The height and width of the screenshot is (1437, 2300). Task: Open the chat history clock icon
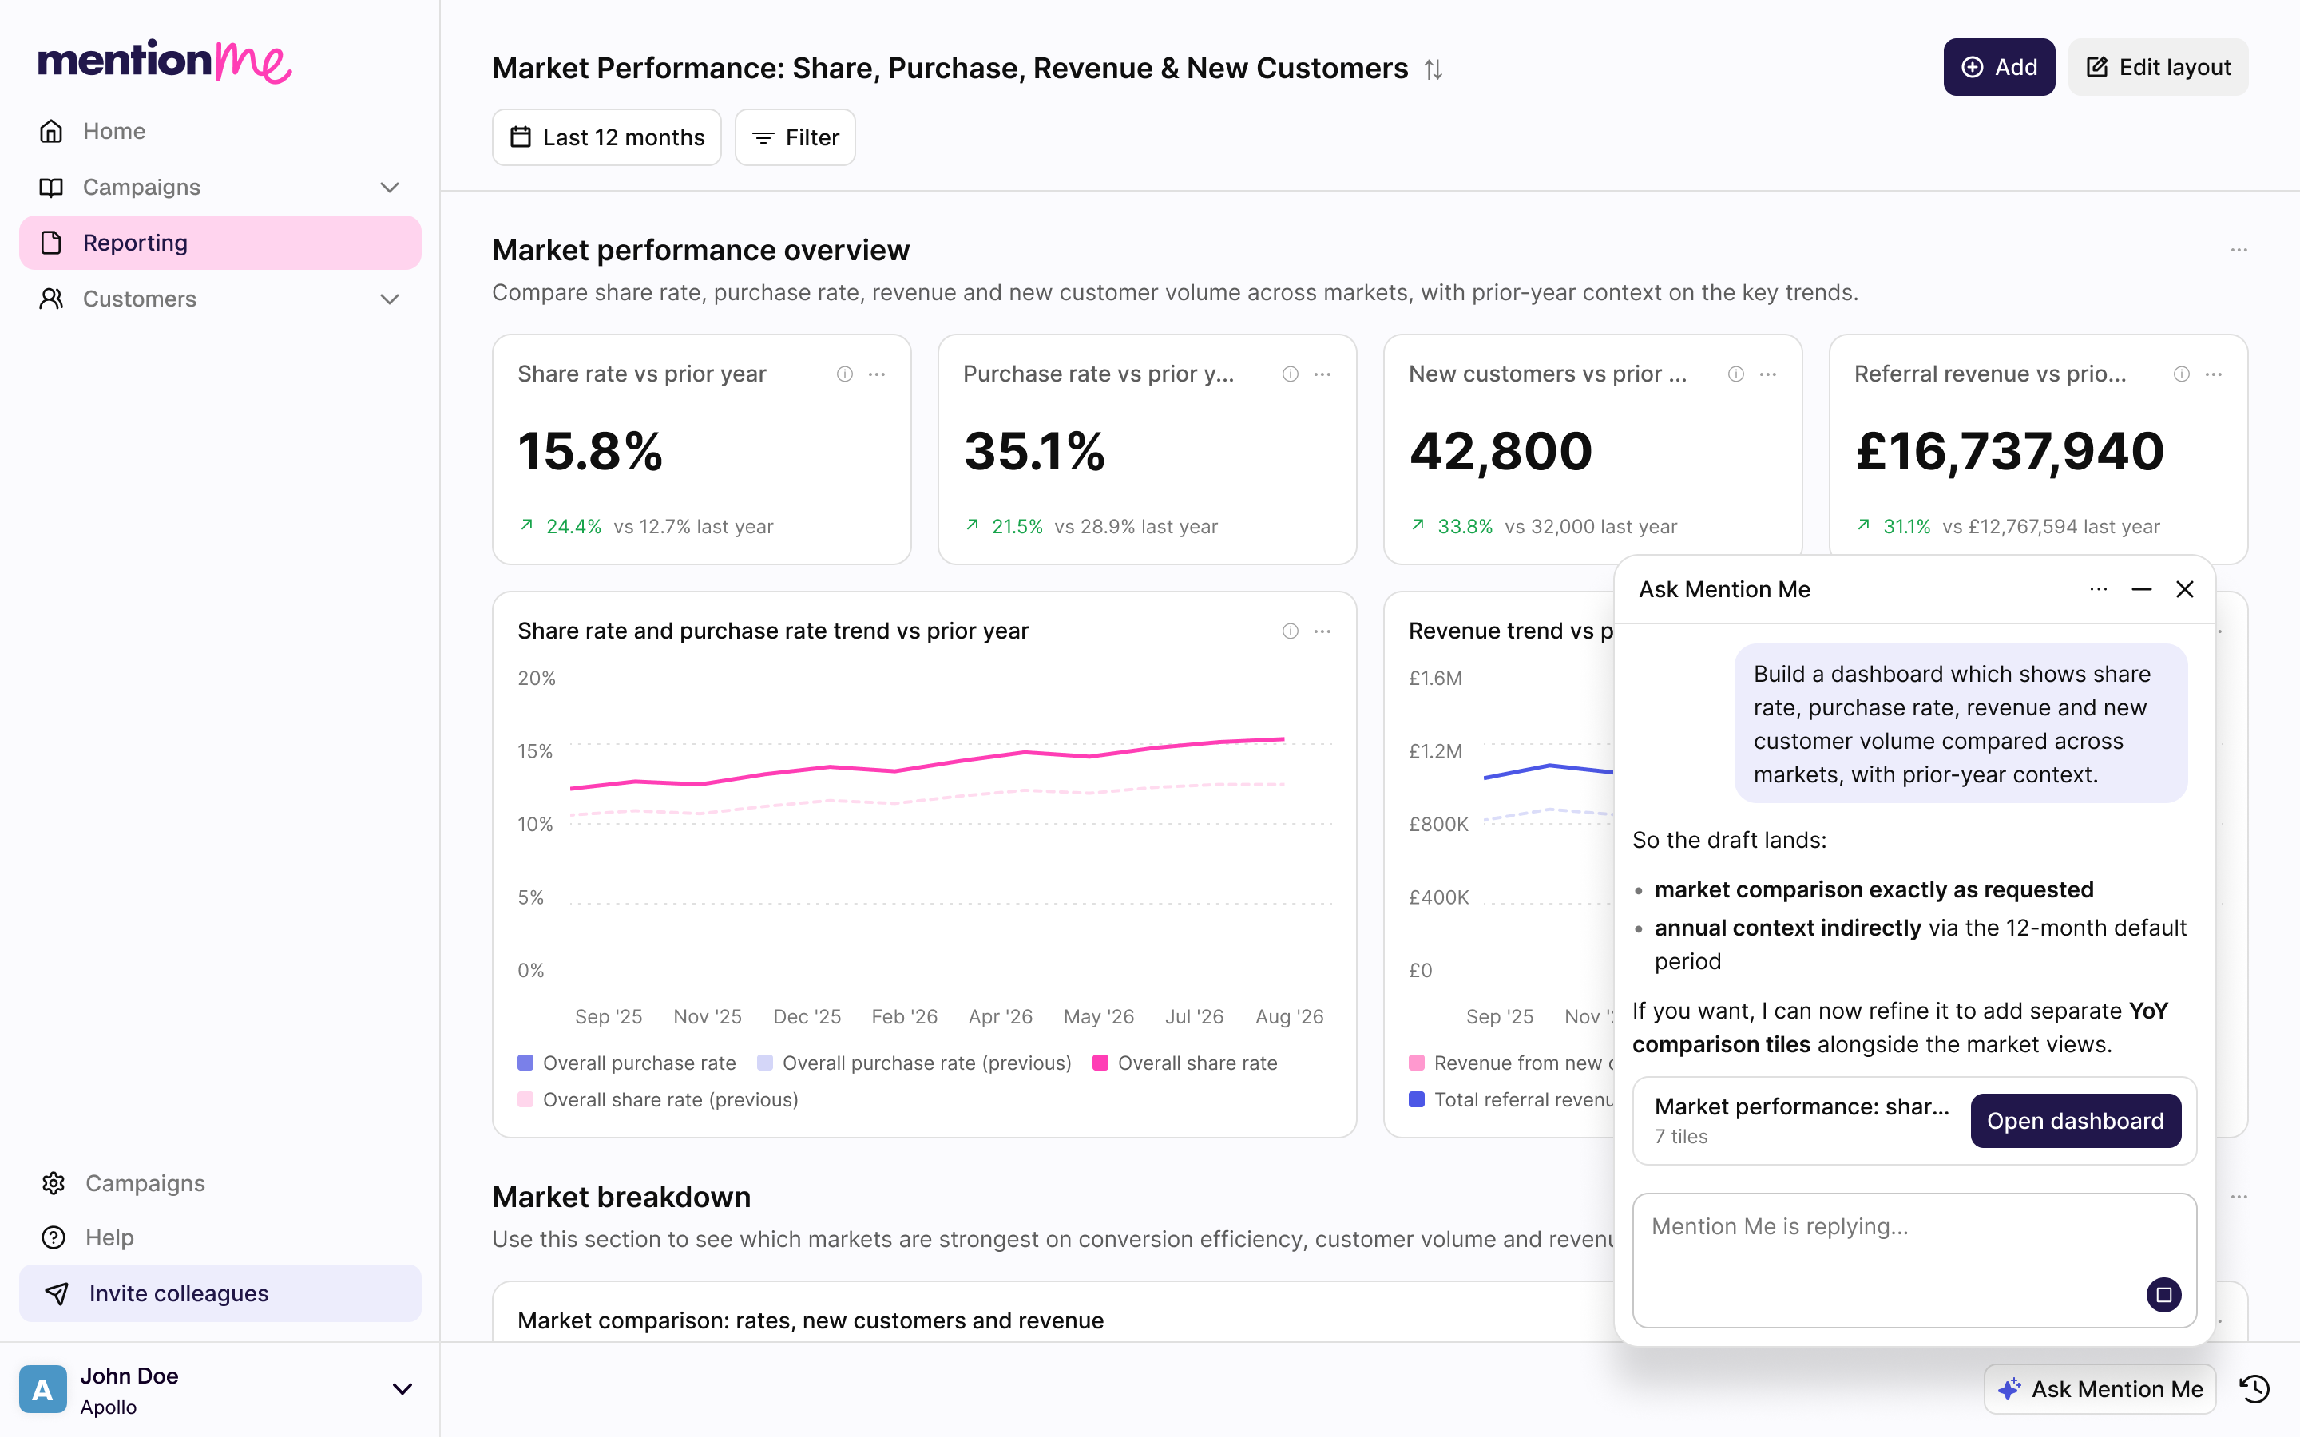pyautogui.click(x=2255, y=1388)
